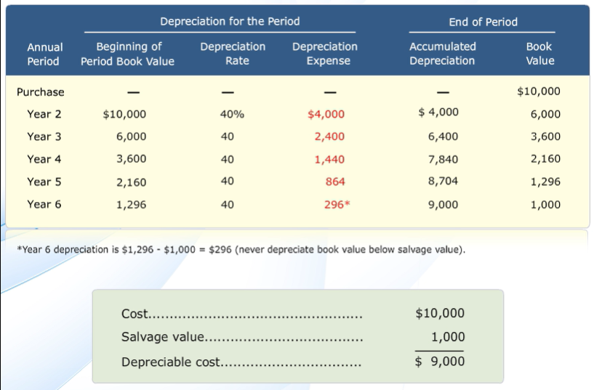Screen dimensions: 594x390
Task: Click the Year 4 depreciation expense 1,440
Action: click(x=329, y=159)
